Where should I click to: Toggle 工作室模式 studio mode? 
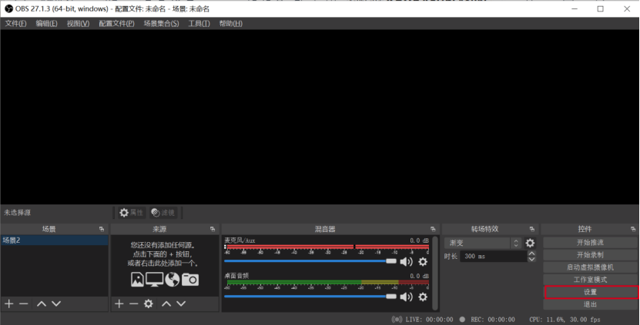(590, 280)
